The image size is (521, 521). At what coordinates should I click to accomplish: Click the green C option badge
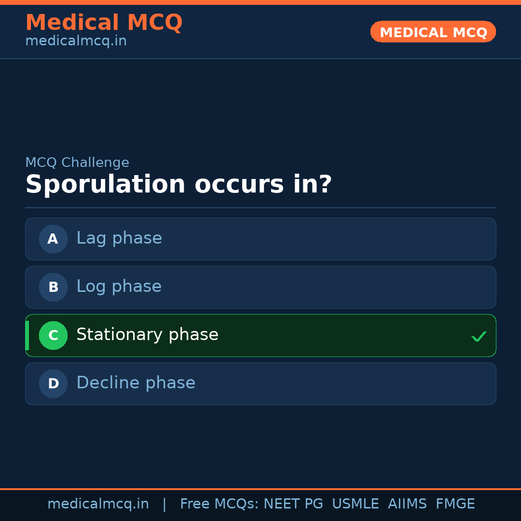[x=53, y=335]
